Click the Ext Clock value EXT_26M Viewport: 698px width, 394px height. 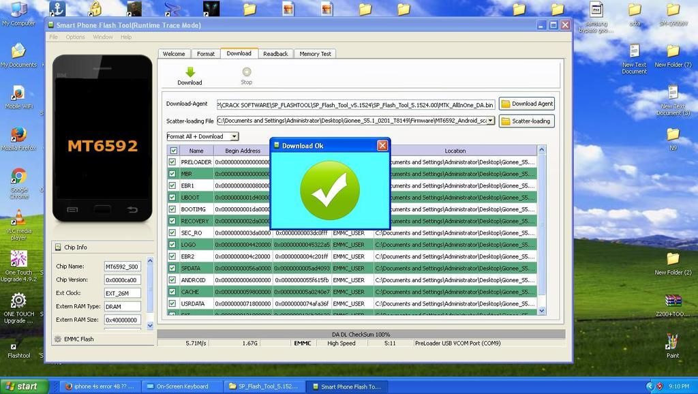(x=123, y=293)
